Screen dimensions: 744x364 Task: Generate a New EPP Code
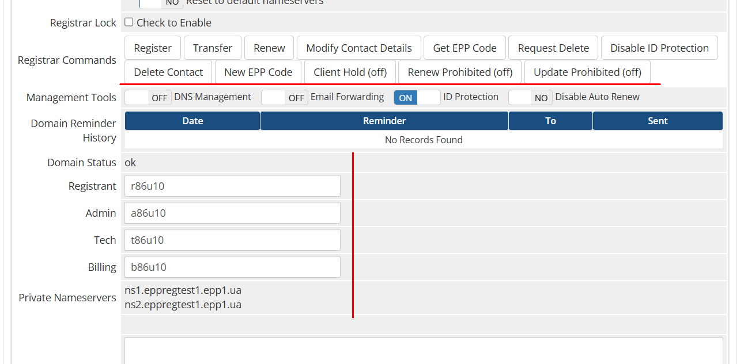[258, 72]
